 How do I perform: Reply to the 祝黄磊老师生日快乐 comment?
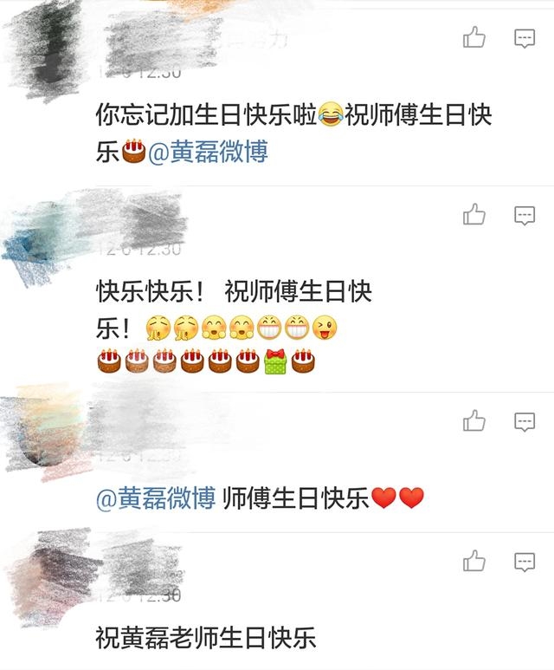point(525,562)
